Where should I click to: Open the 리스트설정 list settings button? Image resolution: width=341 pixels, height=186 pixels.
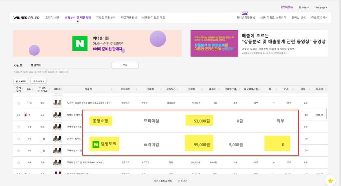[x=39, y=81]
